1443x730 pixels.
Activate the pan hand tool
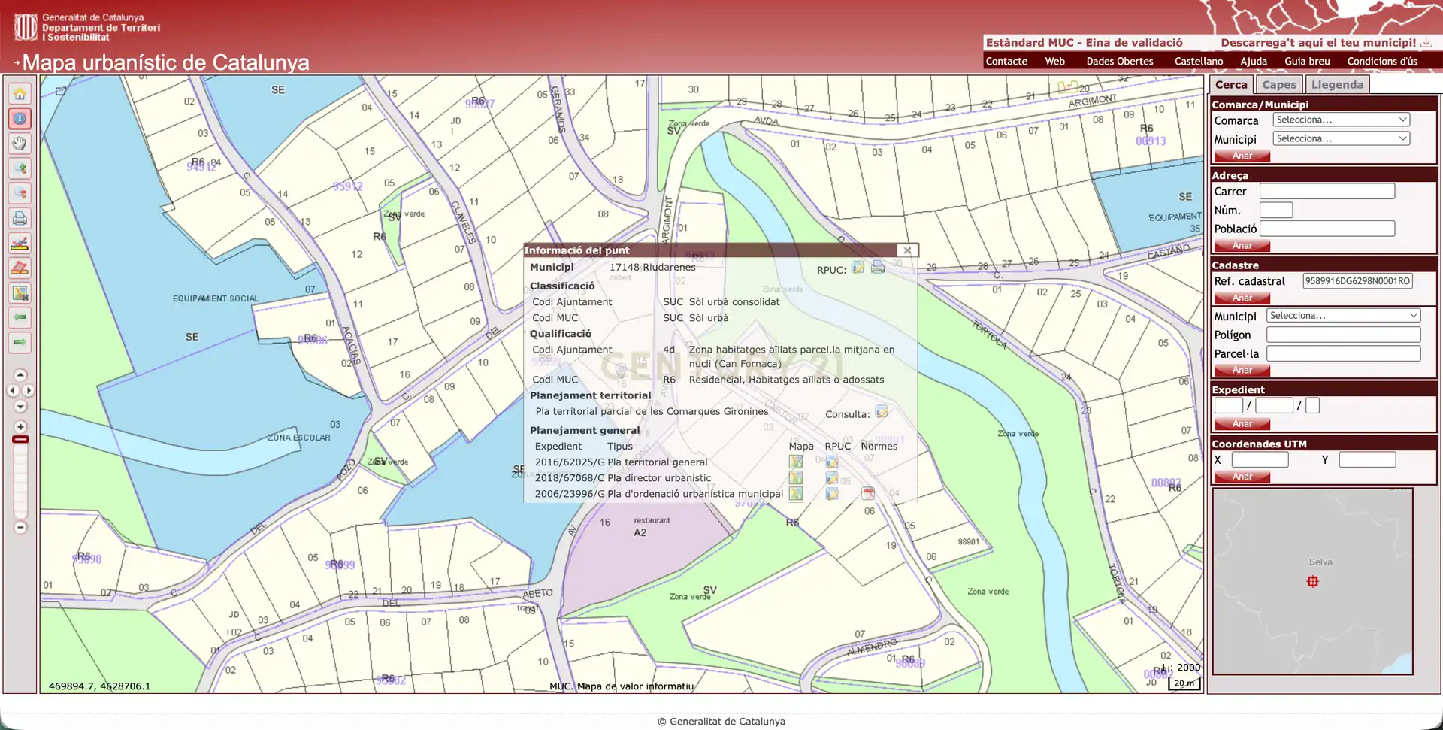20,144
